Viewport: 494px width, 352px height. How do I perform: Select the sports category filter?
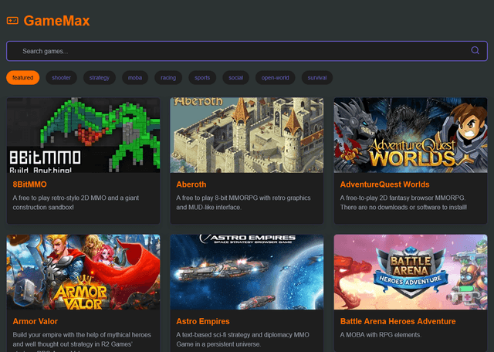pos(202,77)
